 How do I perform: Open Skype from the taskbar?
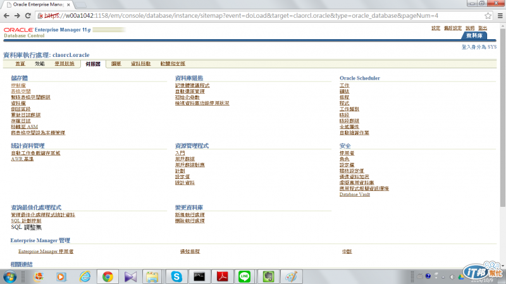pos(176,277)
